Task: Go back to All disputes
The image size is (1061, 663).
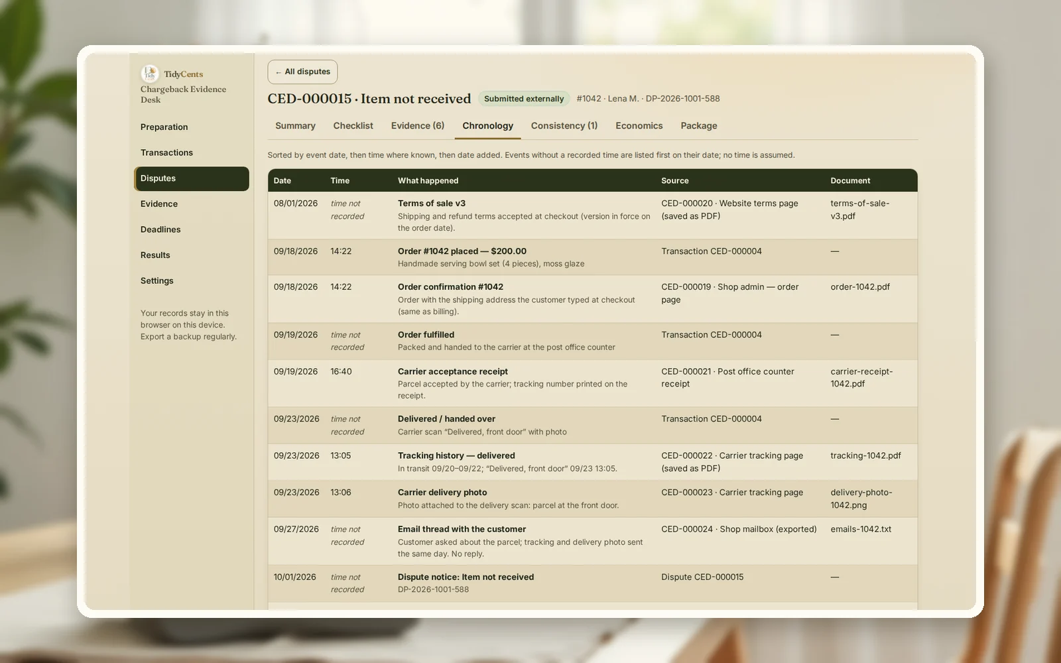Action: pos(302,72)
